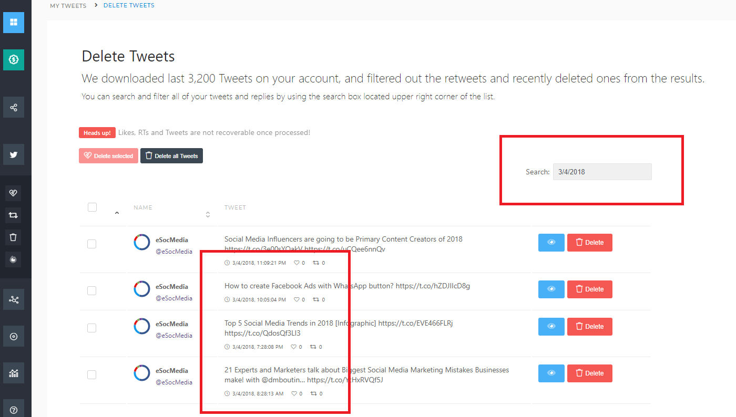Click the red Heads up! badge
736x417 pixels.
[97, 133]
